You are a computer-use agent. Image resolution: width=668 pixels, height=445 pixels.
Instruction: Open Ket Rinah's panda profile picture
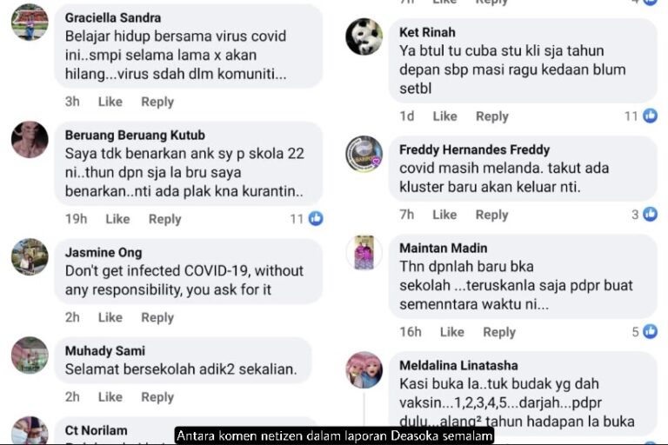[364, 37]
